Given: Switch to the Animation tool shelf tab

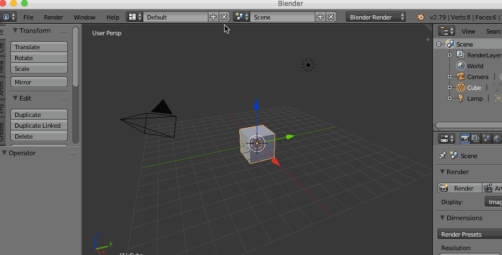Looking at the screenshot, I should click(x=2, y=88).
